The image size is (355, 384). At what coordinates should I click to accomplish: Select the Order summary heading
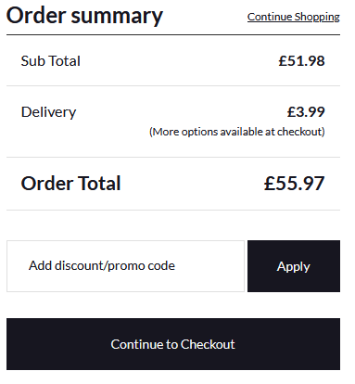pos(84,16)
